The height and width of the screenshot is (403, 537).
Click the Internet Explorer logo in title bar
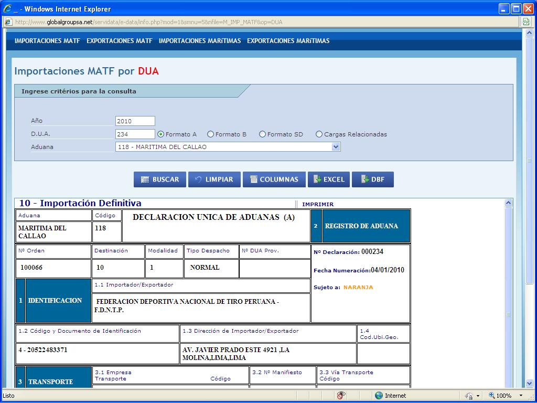[7, 9]
